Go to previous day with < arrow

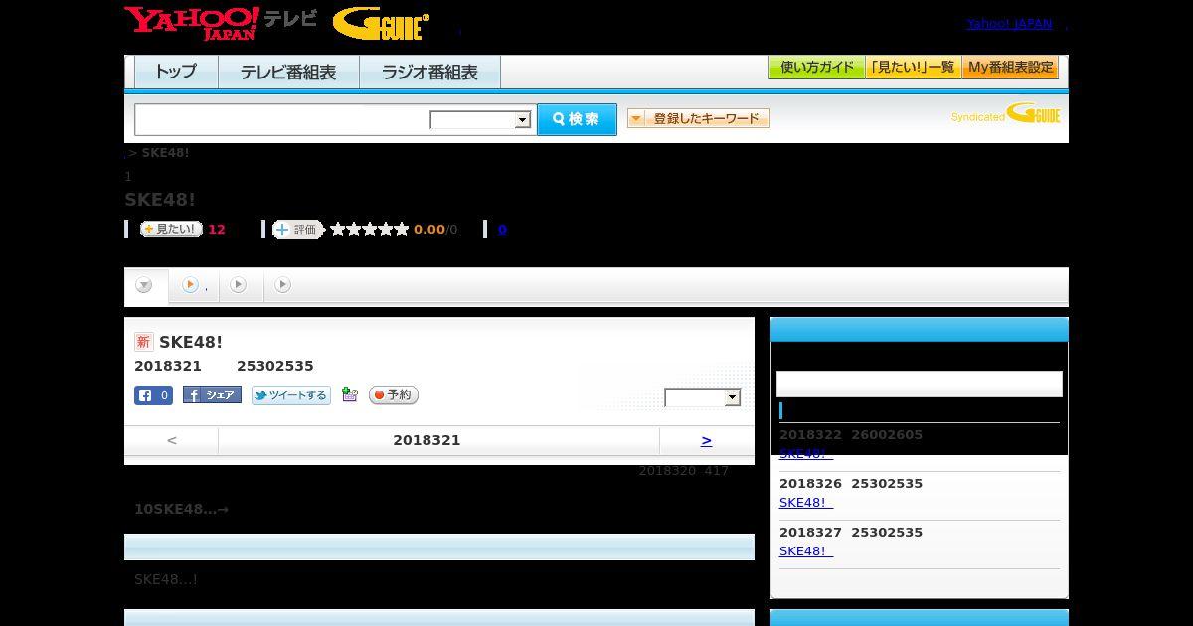(x=172, y=440)
